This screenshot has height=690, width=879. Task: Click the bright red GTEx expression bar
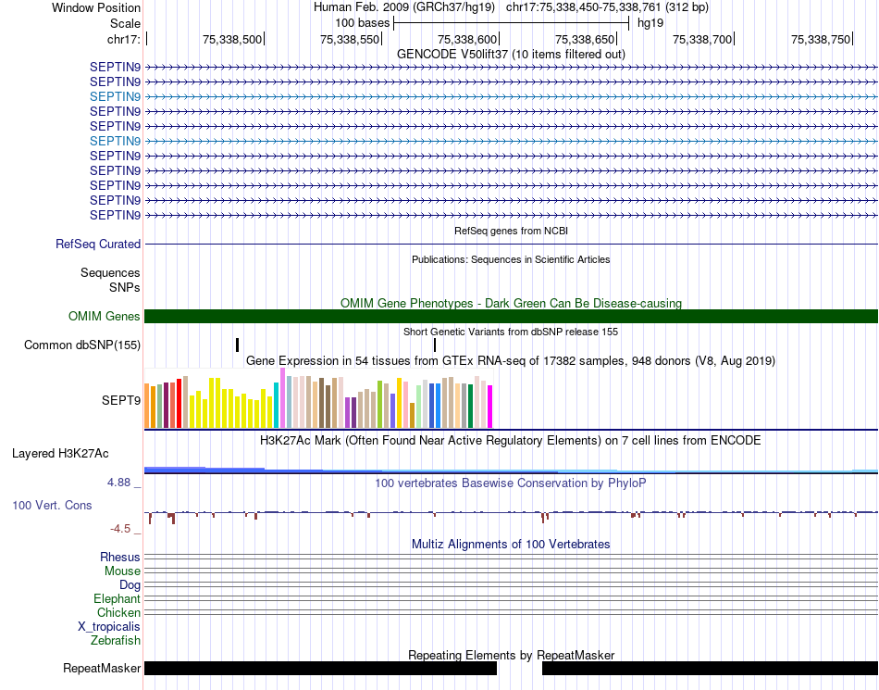coord(179,403)
